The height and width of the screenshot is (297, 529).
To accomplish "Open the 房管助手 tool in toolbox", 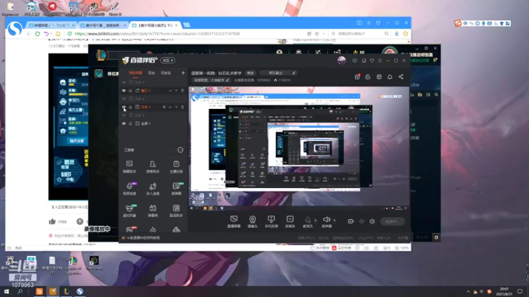I will pos(153,167).
